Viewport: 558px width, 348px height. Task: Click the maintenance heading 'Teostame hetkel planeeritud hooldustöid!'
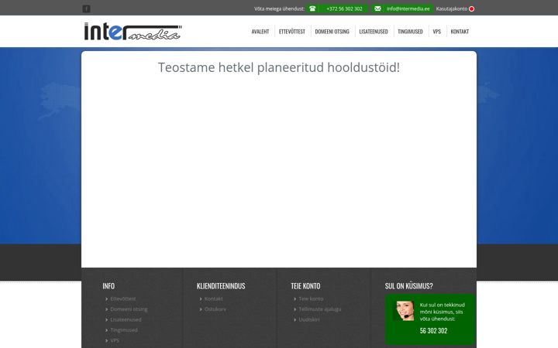[x=279, y=67]
